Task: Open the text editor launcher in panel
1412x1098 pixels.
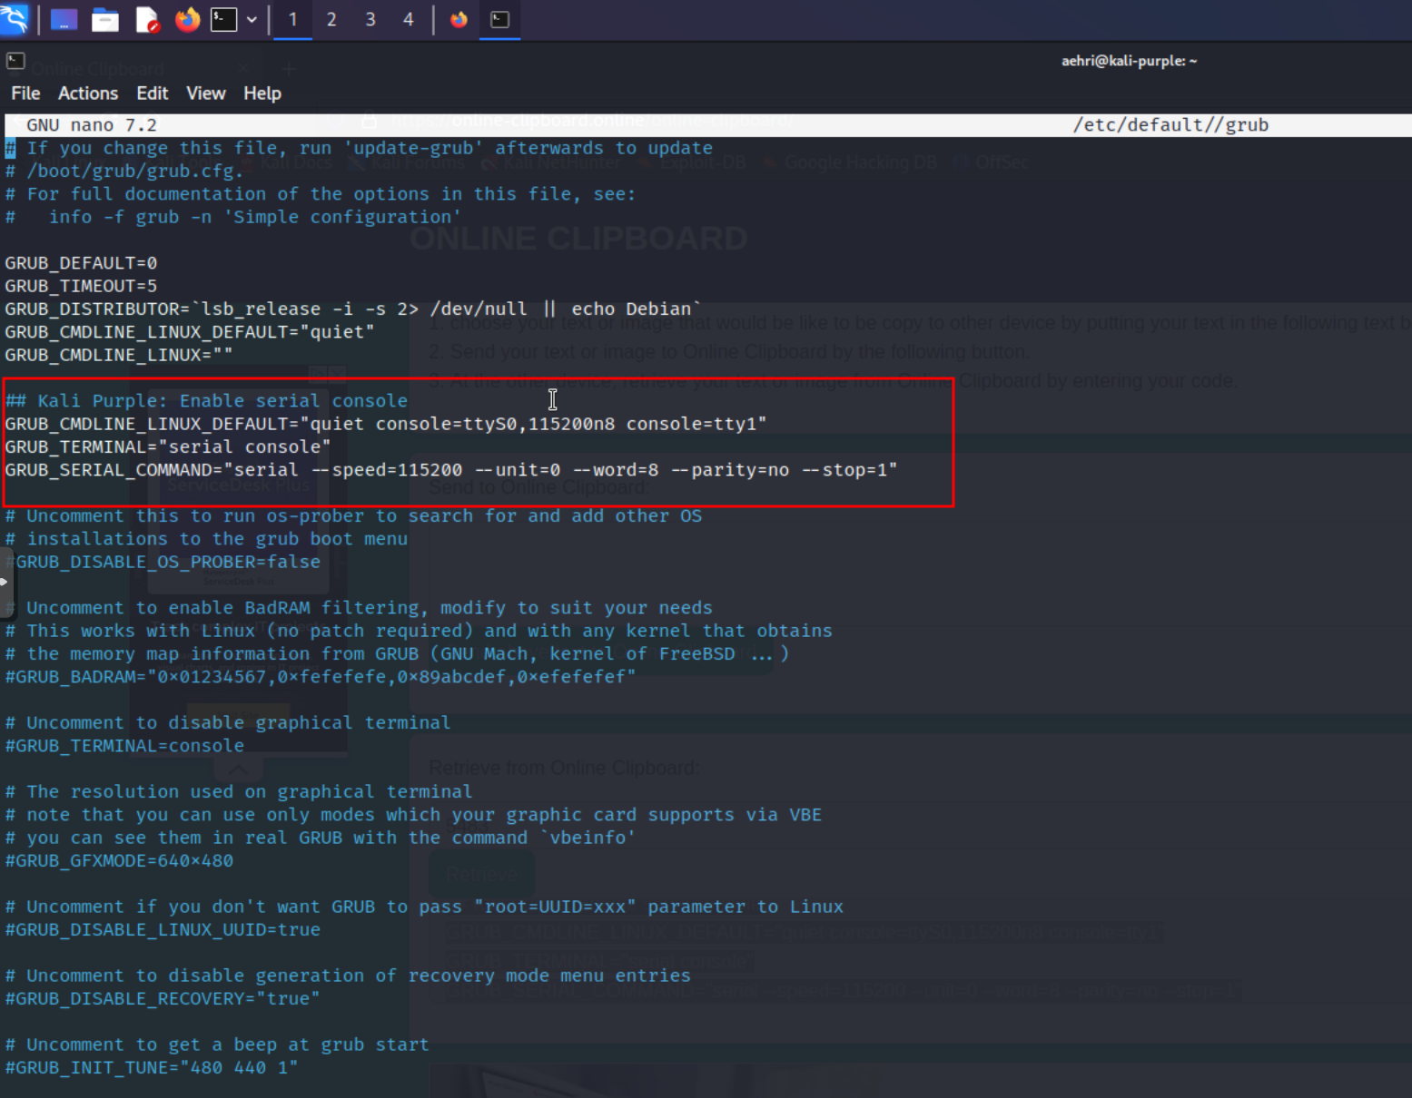Action: point(147,19)
